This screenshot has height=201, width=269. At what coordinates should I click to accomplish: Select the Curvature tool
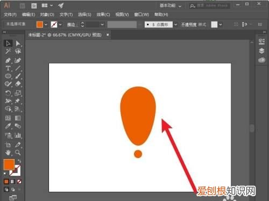(18, 60)
